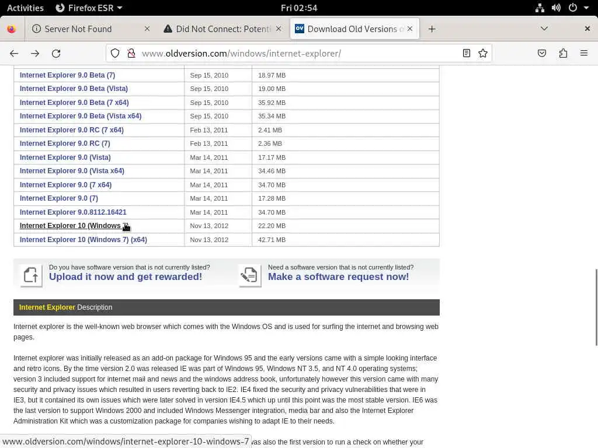Image resolution: width=598 pixels, height=448 pixels.
Task: Open Internet Explorer 9.0 Beta (7 x64)
Action: click(74, 103)
